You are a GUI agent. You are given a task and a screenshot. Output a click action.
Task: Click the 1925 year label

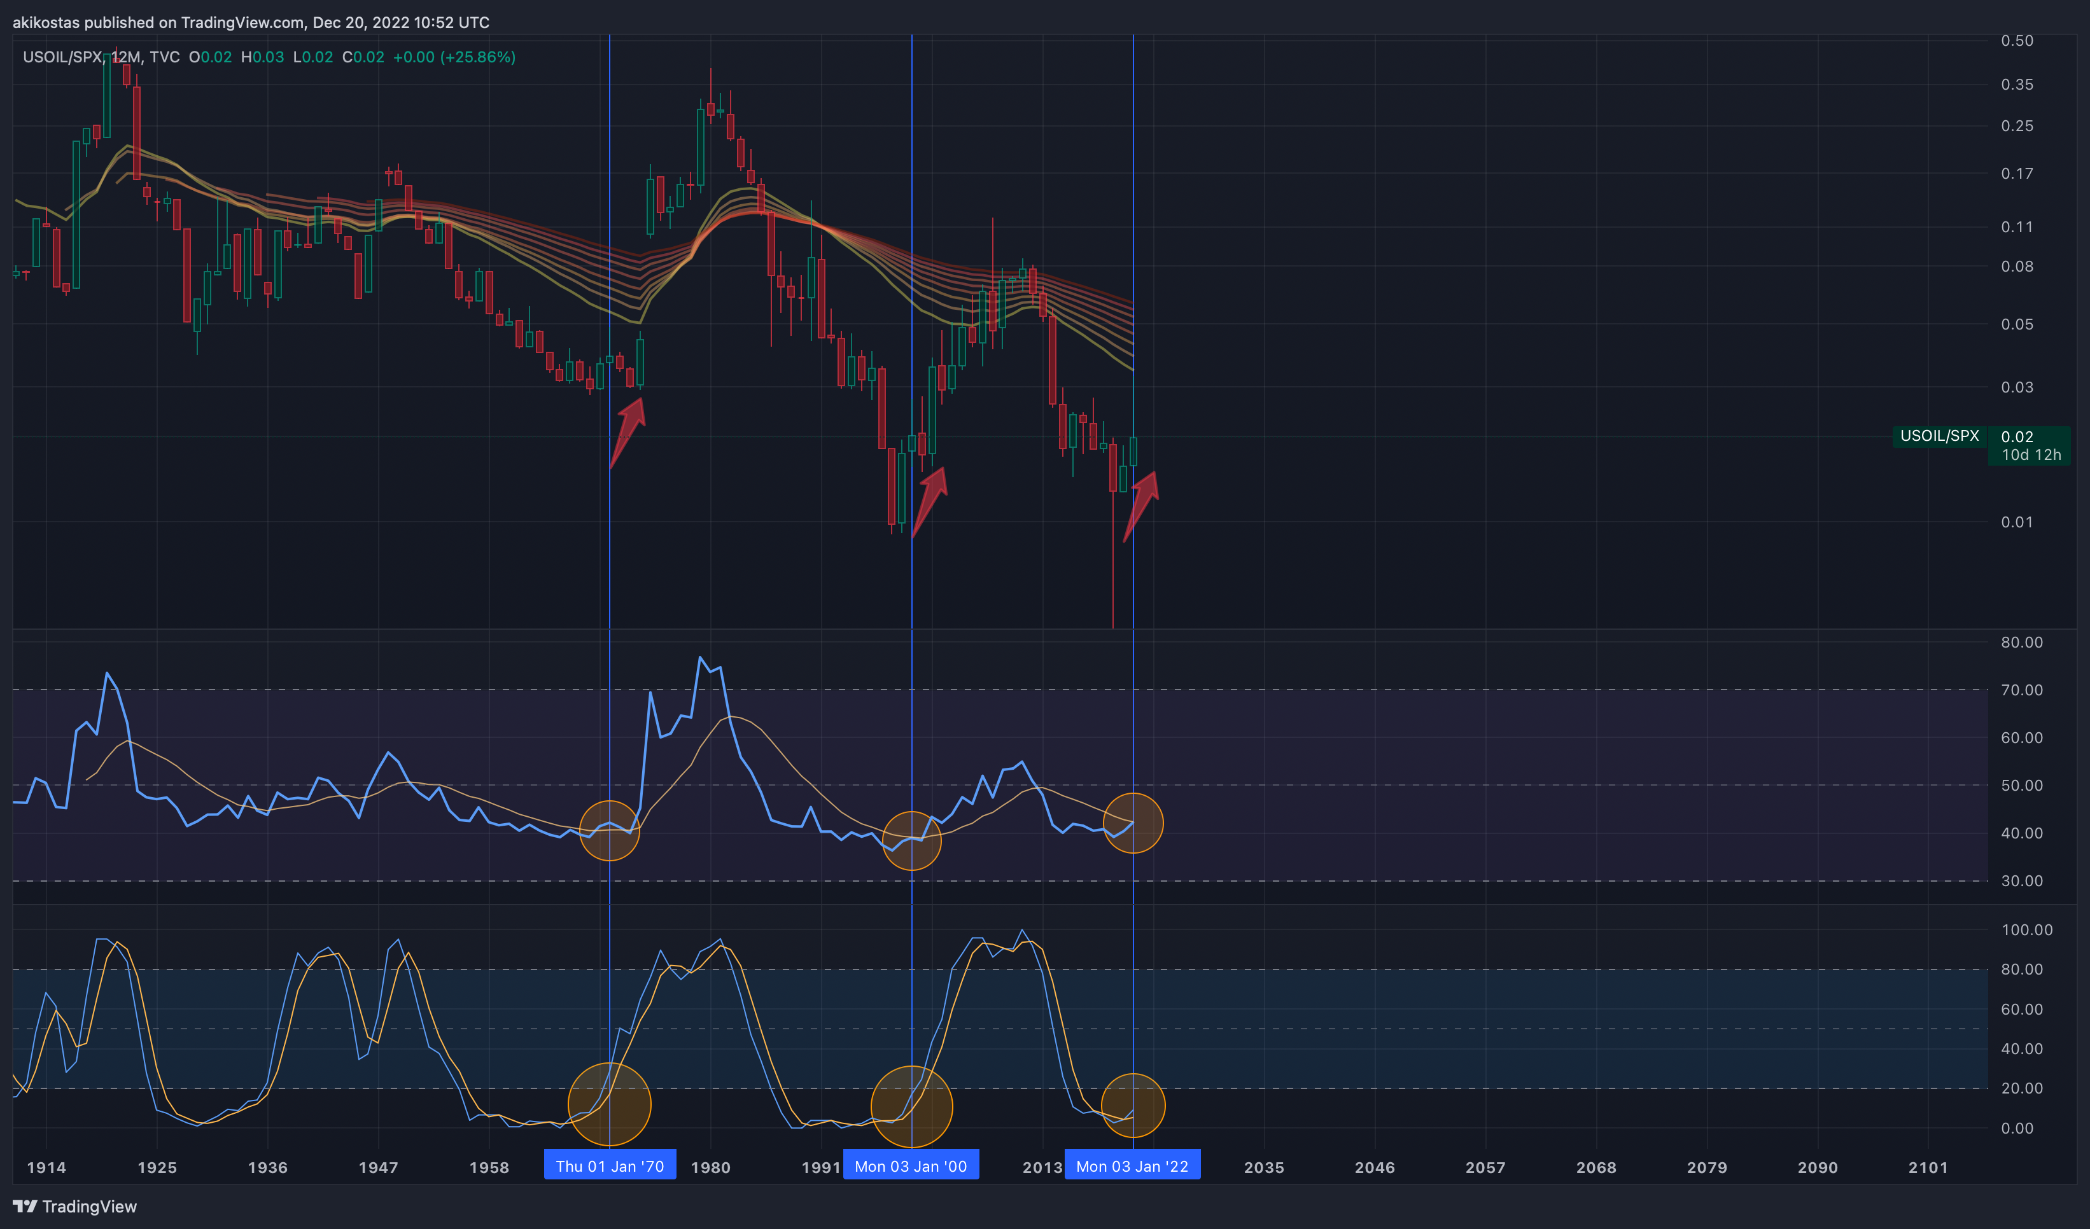point(157,1168)
